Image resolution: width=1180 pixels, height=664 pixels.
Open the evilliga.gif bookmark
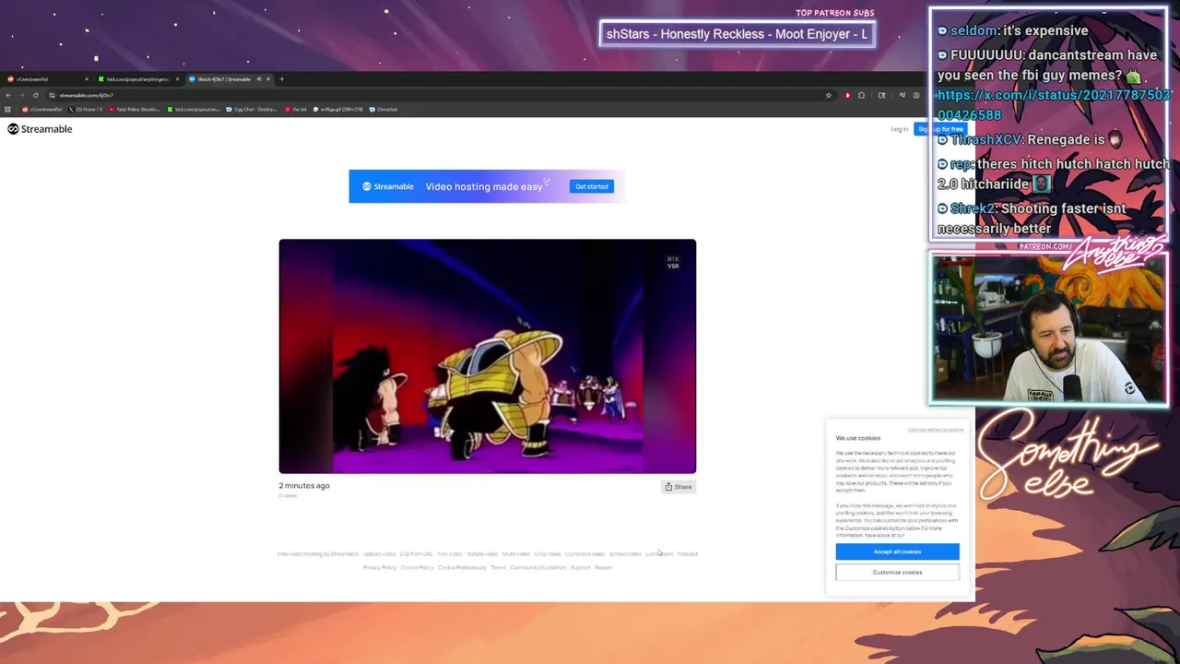[x=338, y=109]
